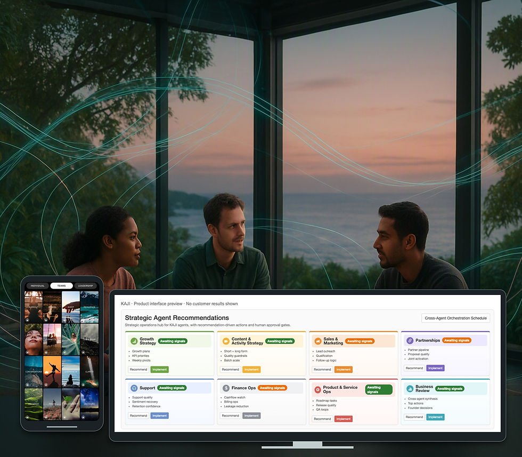Click the "Strategic Agent Recommendations" heading
This screenshot has width=522, height=457.
[177, 318]
